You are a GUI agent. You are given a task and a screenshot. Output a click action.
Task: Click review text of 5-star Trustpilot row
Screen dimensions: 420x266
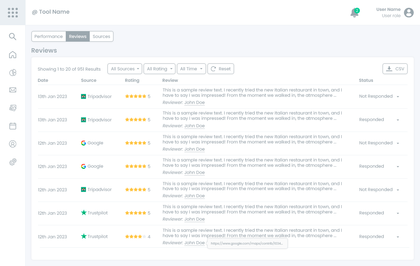coord(252,209)
